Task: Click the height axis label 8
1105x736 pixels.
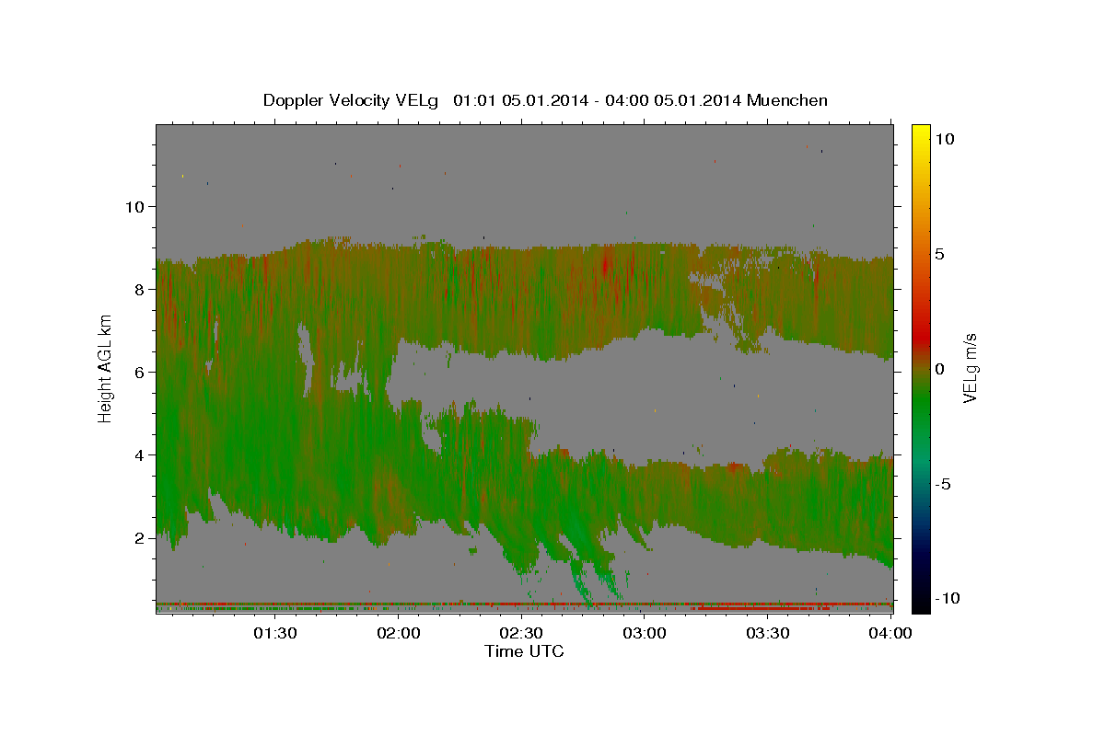Action: click(x=139, y=289)
